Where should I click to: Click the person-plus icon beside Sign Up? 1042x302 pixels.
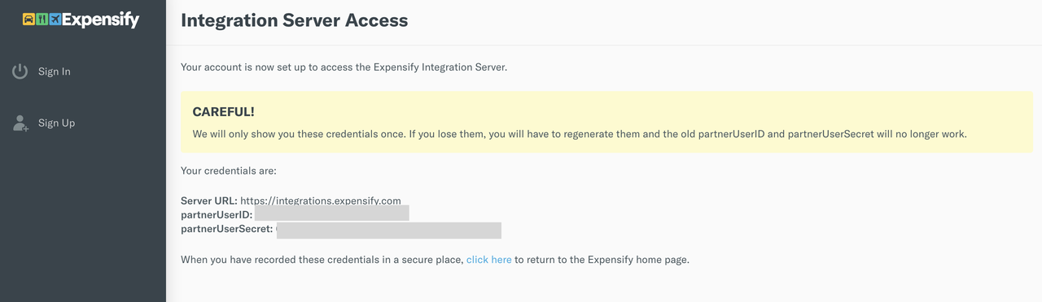click(x=20, y=123)
